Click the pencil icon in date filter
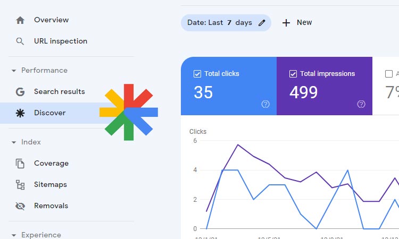 [x=262, y=23]
